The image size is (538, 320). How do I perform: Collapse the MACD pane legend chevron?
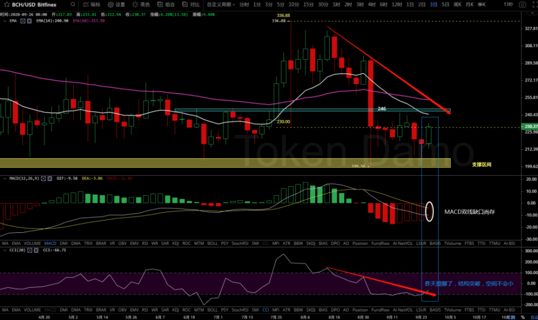(x=5, y=179)
